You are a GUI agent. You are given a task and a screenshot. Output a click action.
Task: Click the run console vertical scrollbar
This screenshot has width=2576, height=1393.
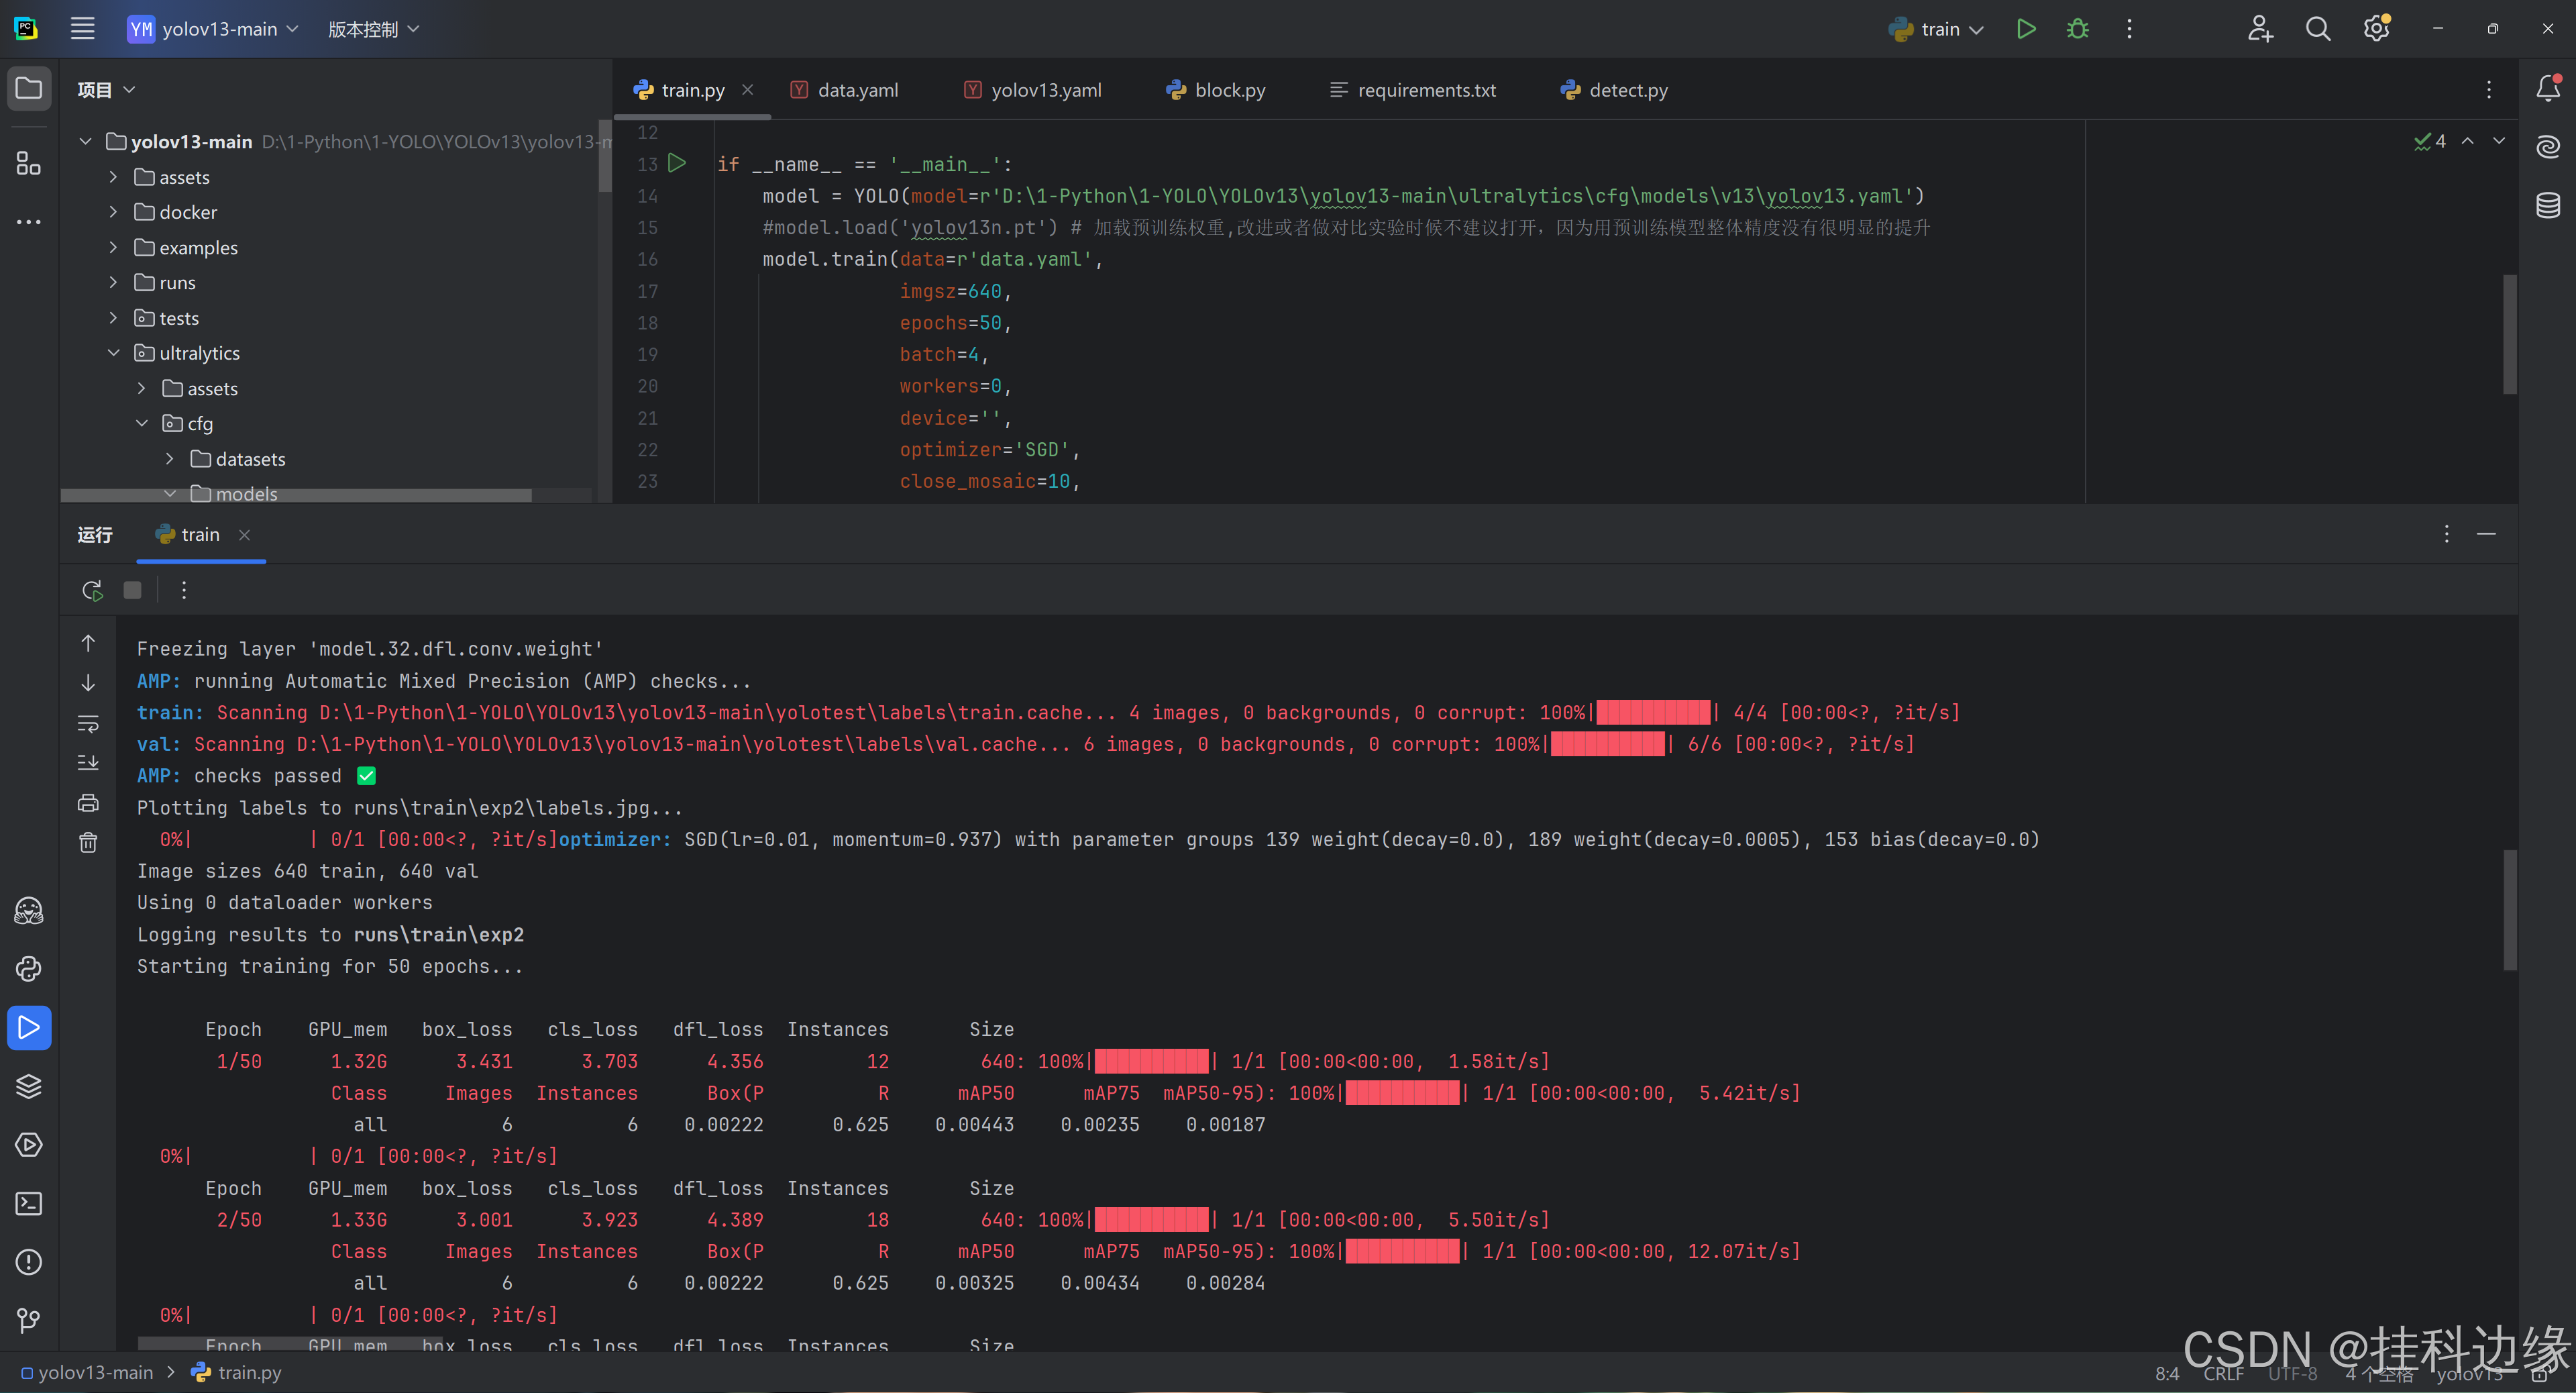2509,910
